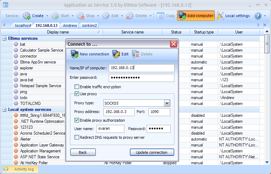Toggle Enable proxy authorization checkbox
Screen dimensions: 271x174
[x=77, y=120]
